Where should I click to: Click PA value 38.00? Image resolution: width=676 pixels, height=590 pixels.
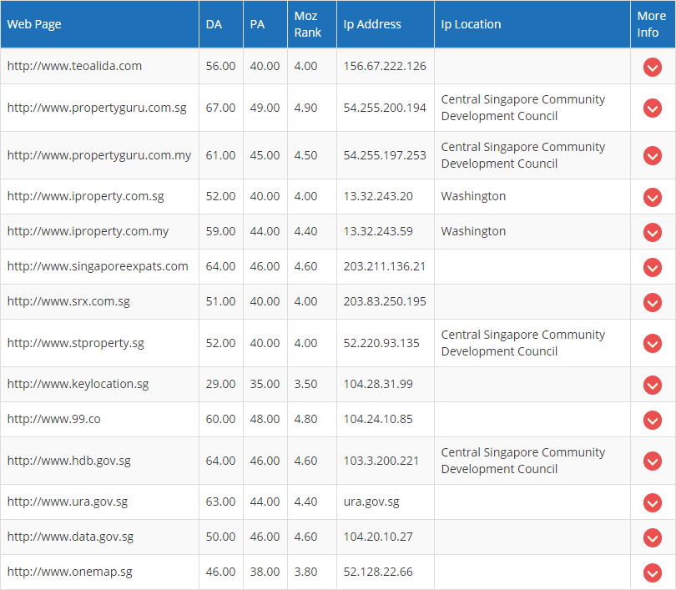265,572
